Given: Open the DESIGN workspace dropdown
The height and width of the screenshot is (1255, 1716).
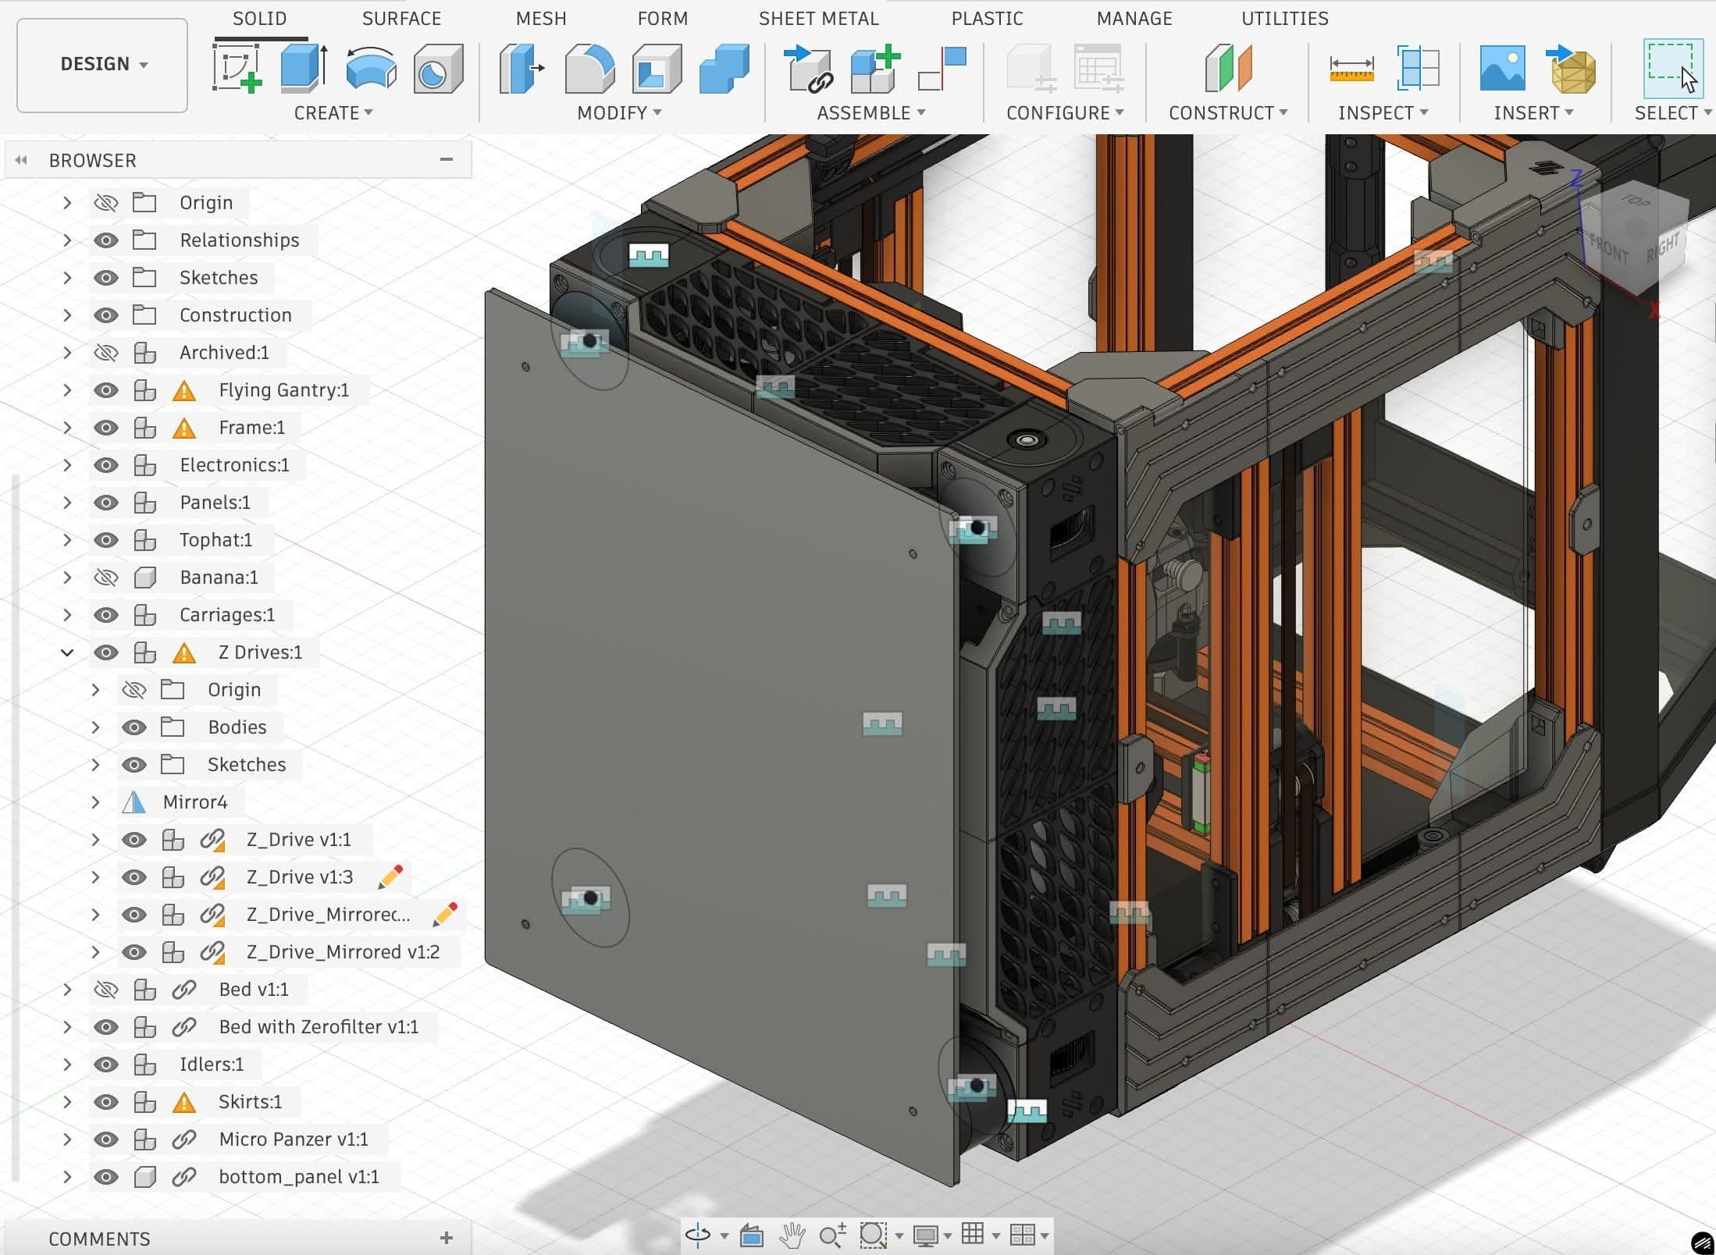Looking at the screenshot, I should 102,64.
